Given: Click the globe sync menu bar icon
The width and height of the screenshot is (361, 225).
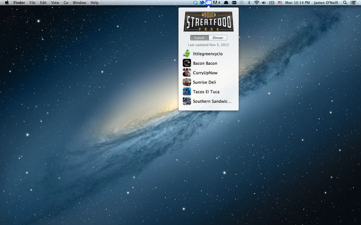Looking at the screenshot, I should 195,3.
